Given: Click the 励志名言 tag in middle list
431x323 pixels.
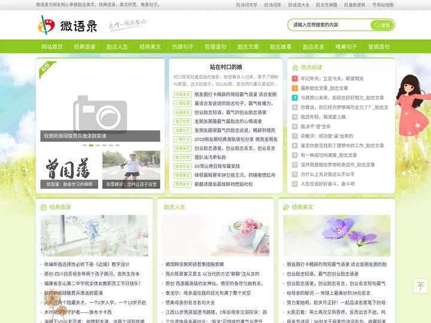Looking at the screenshot, I should [x=183, y=166].
